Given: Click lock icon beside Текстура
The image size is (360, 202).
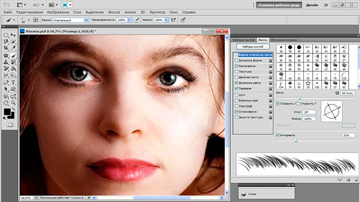Looking at the screenshot, I should point(271,72).
